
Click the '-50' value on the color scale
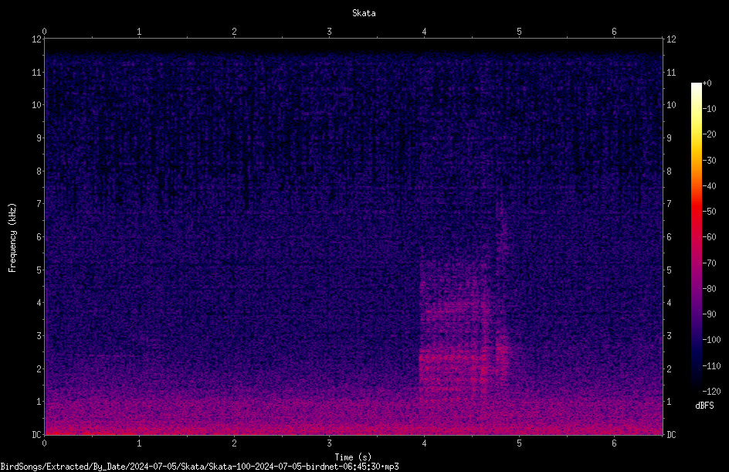pyautogui.click(x=709, y=212)
